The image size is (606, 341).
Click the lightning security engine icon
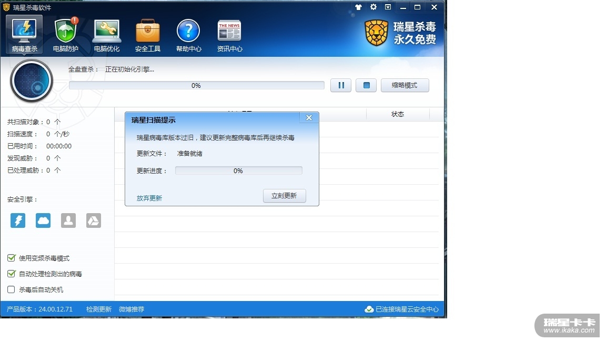(x=18, y=220)
